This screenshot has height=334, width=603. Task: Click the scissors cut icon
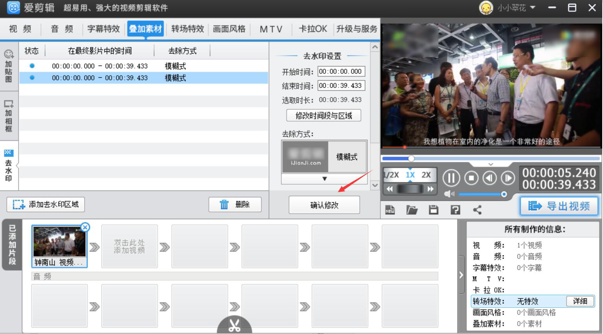[235, 326]
